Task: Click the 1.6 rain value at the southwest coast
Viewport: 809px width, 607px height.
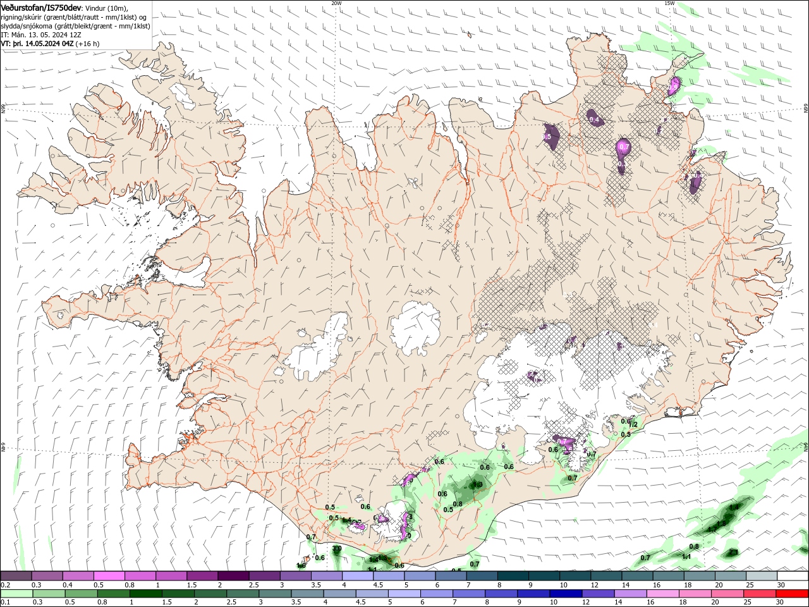Action: pyautogui.click(x=301, y=565)
